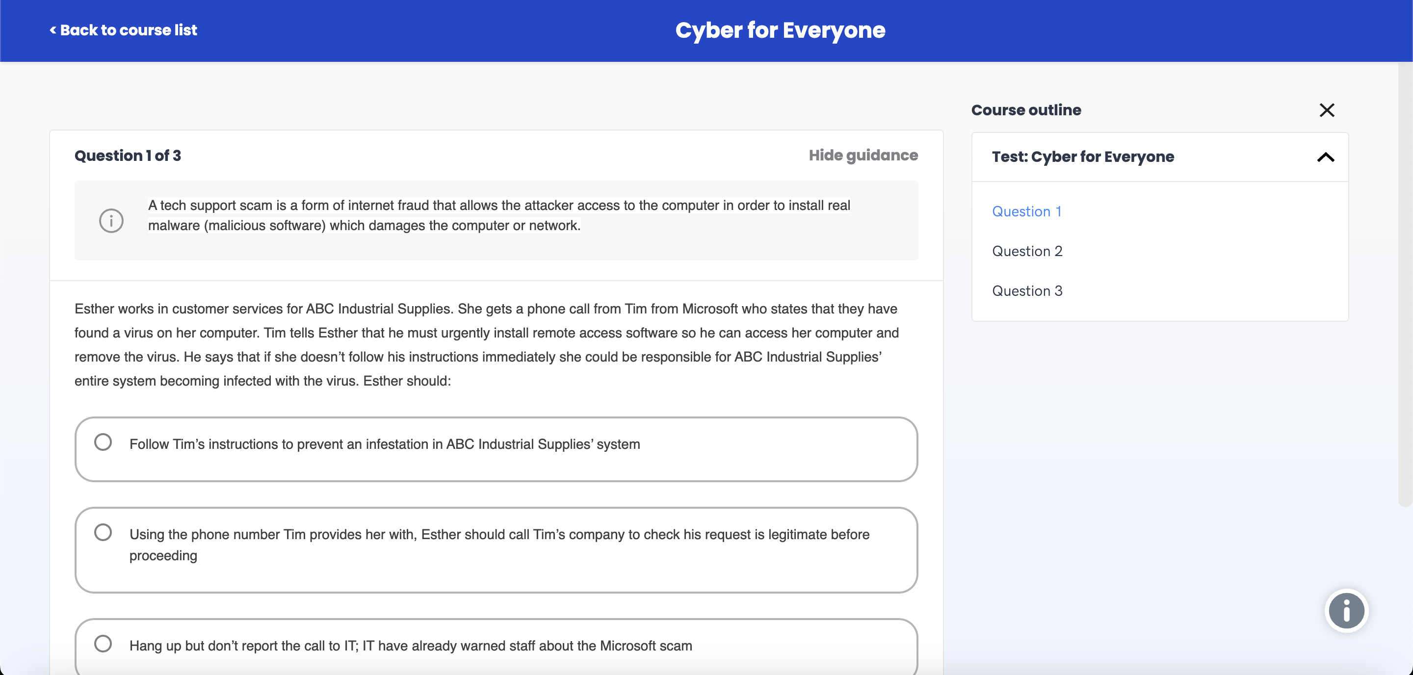This screenshot has width=1413, height=675.
Task: Click the Question 1 of 3 heading
Action: pyautogui.click(x=128, y=156)
